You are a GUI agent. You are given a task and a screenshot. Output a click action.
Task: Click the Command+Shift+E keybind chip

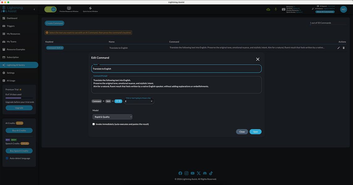[x=55, y=48]
